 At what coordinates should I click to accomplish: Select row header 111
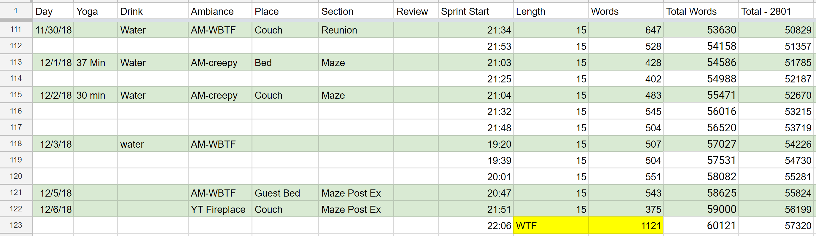[x=16, y=30]
